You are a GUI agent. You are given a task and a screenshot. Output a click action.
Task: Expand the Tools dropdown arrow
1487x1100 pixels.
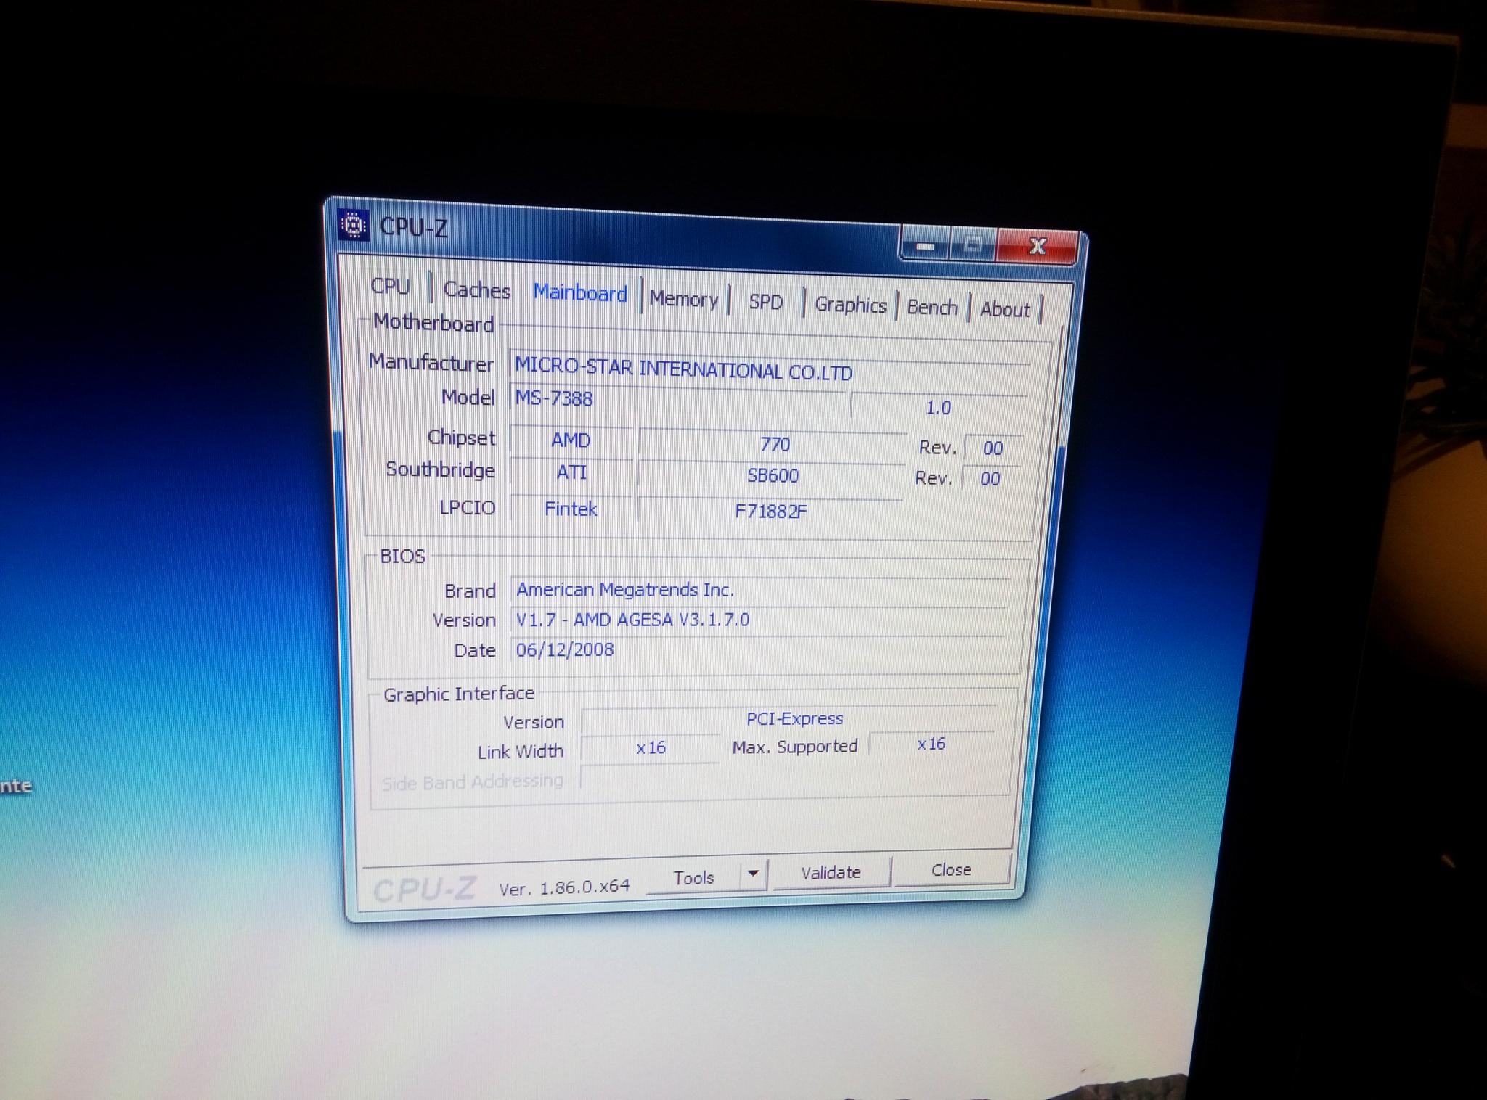[x=754, y=873]
